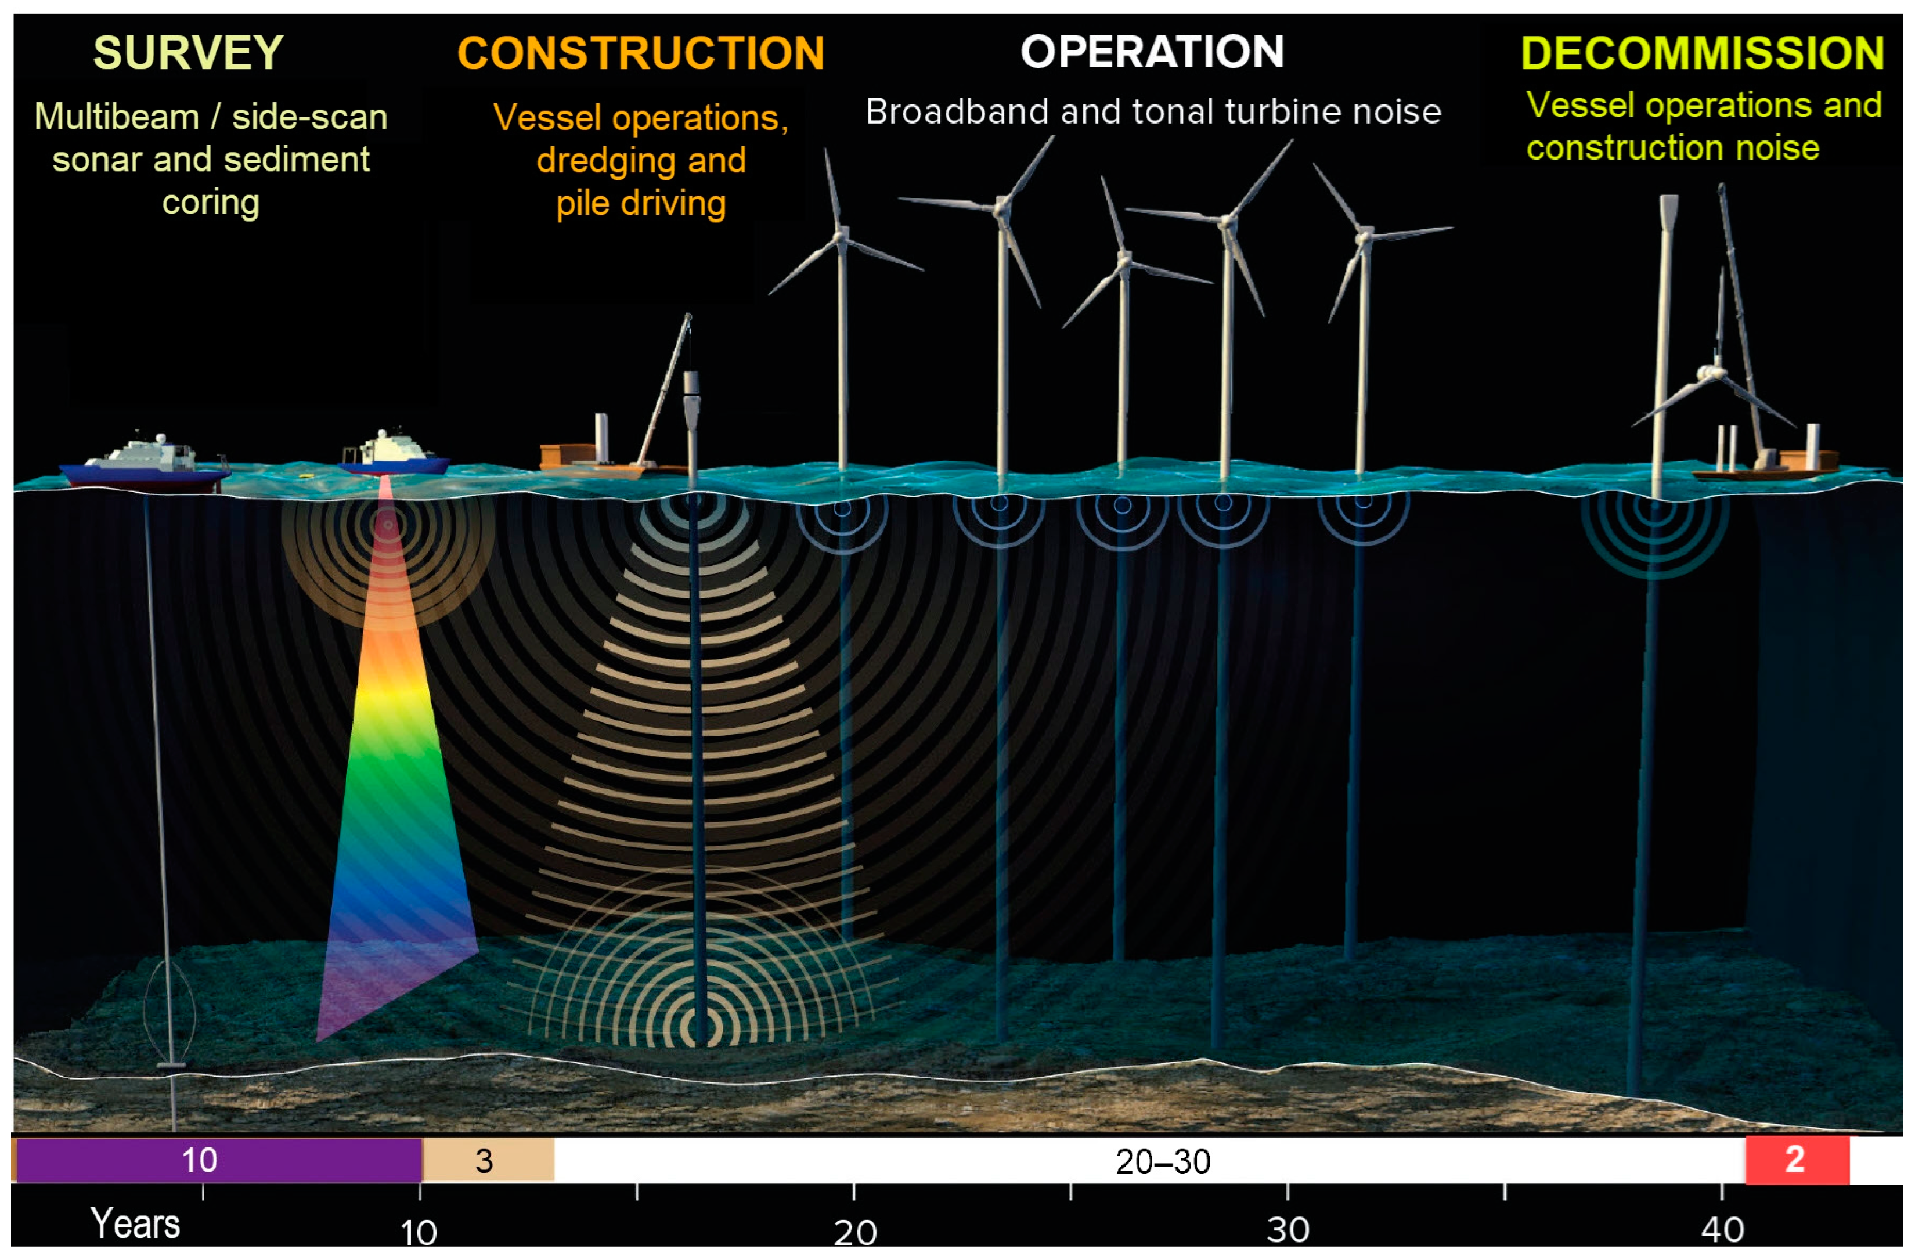The height and width of the screenshot is (1260, 1915).
Task: Click the SURVEY heading
Action: (188, 53)
